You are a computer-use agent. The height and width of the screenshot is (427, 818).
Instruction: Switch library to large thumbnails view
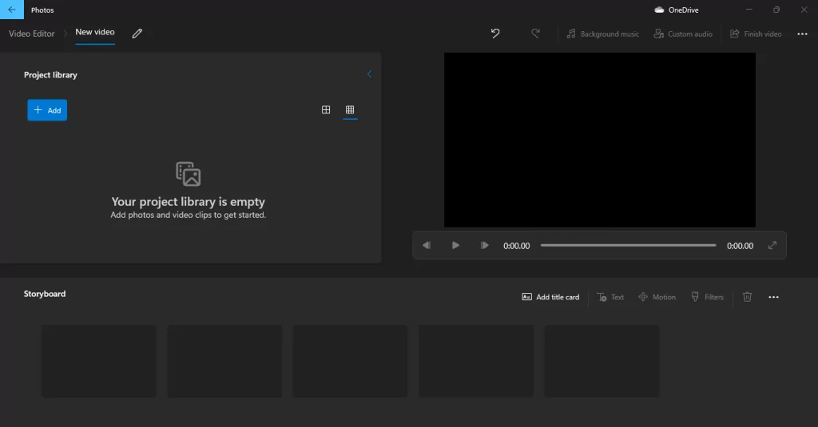tap(326, 110)
